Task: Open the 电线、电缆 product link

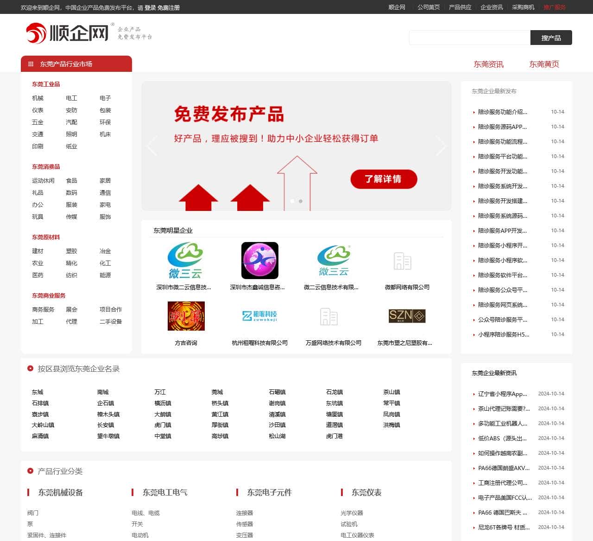Action: pyautogui.click(x=146, y=513)
